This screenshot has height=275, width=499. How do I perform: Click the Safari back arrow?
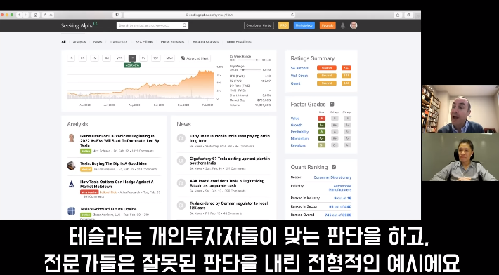coord(20,15)
